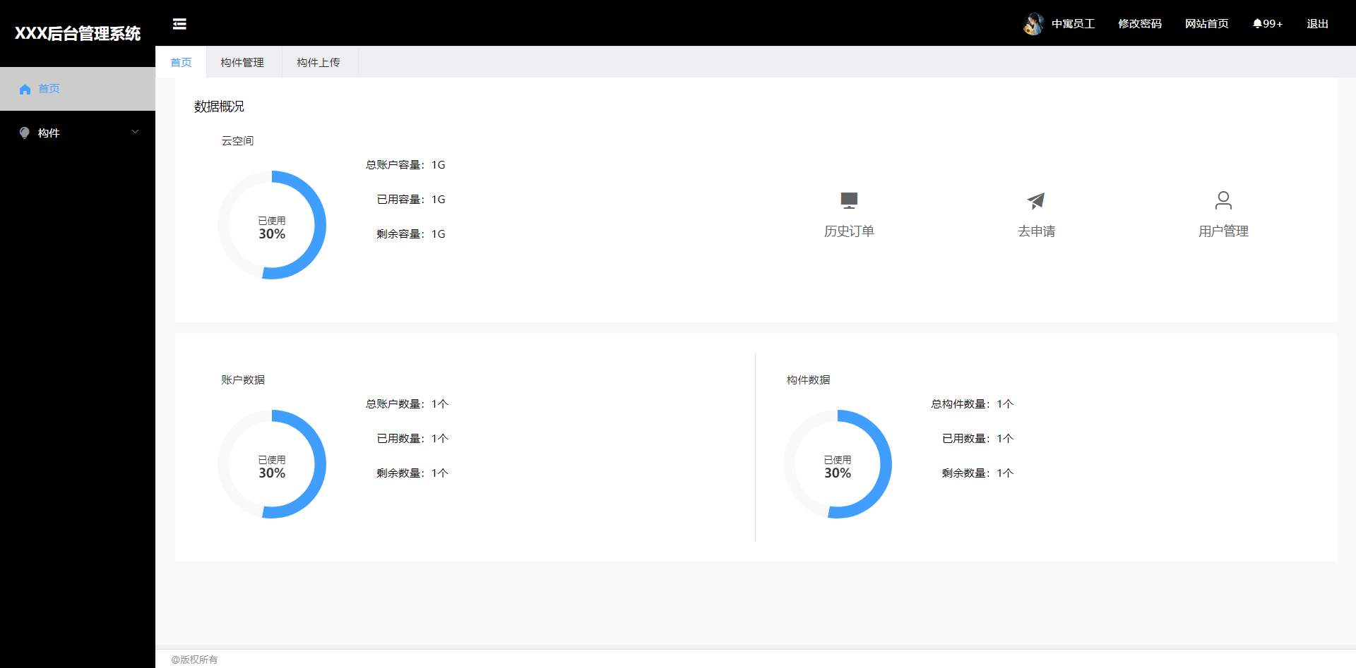Click the 账户数据 usage ring
The image size is (1356, 668).
(272, 463)
